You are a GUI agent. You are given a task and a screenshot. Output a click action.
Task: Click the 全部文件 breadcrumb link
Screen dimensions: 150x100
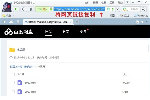tap(29, 67)
